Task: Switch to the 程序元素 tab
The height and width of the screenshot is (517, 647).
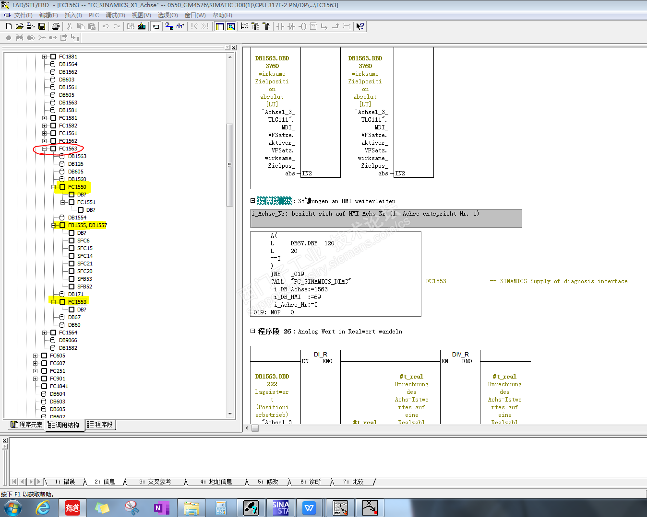Action: coord(27,425)
